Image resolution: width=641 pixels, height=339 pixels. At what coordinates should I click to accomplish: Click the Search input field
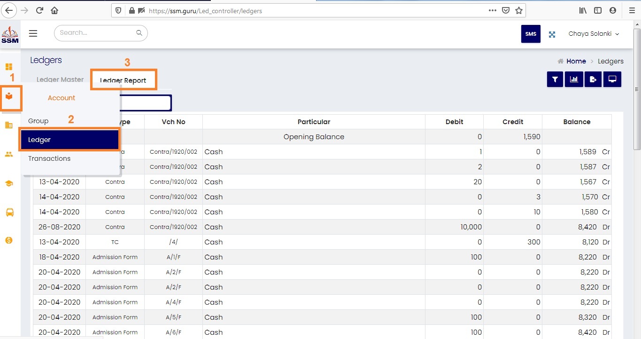[97, 33]
